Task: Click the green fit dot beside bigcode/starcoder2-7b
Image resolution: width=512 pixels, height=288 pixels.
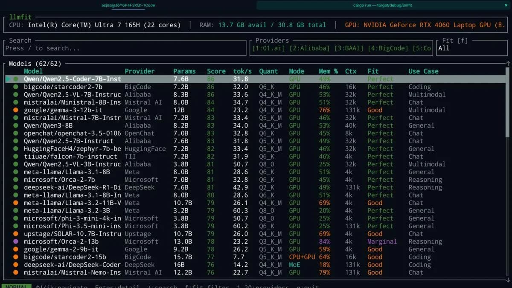Action: pyautogui.click(x=16, y=87)
